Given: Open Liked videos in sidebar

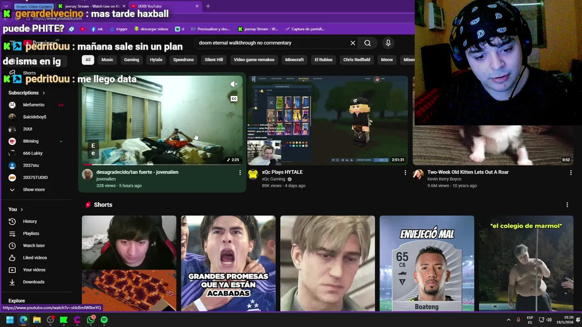Looking at the screenshot, I should [35, 258].
